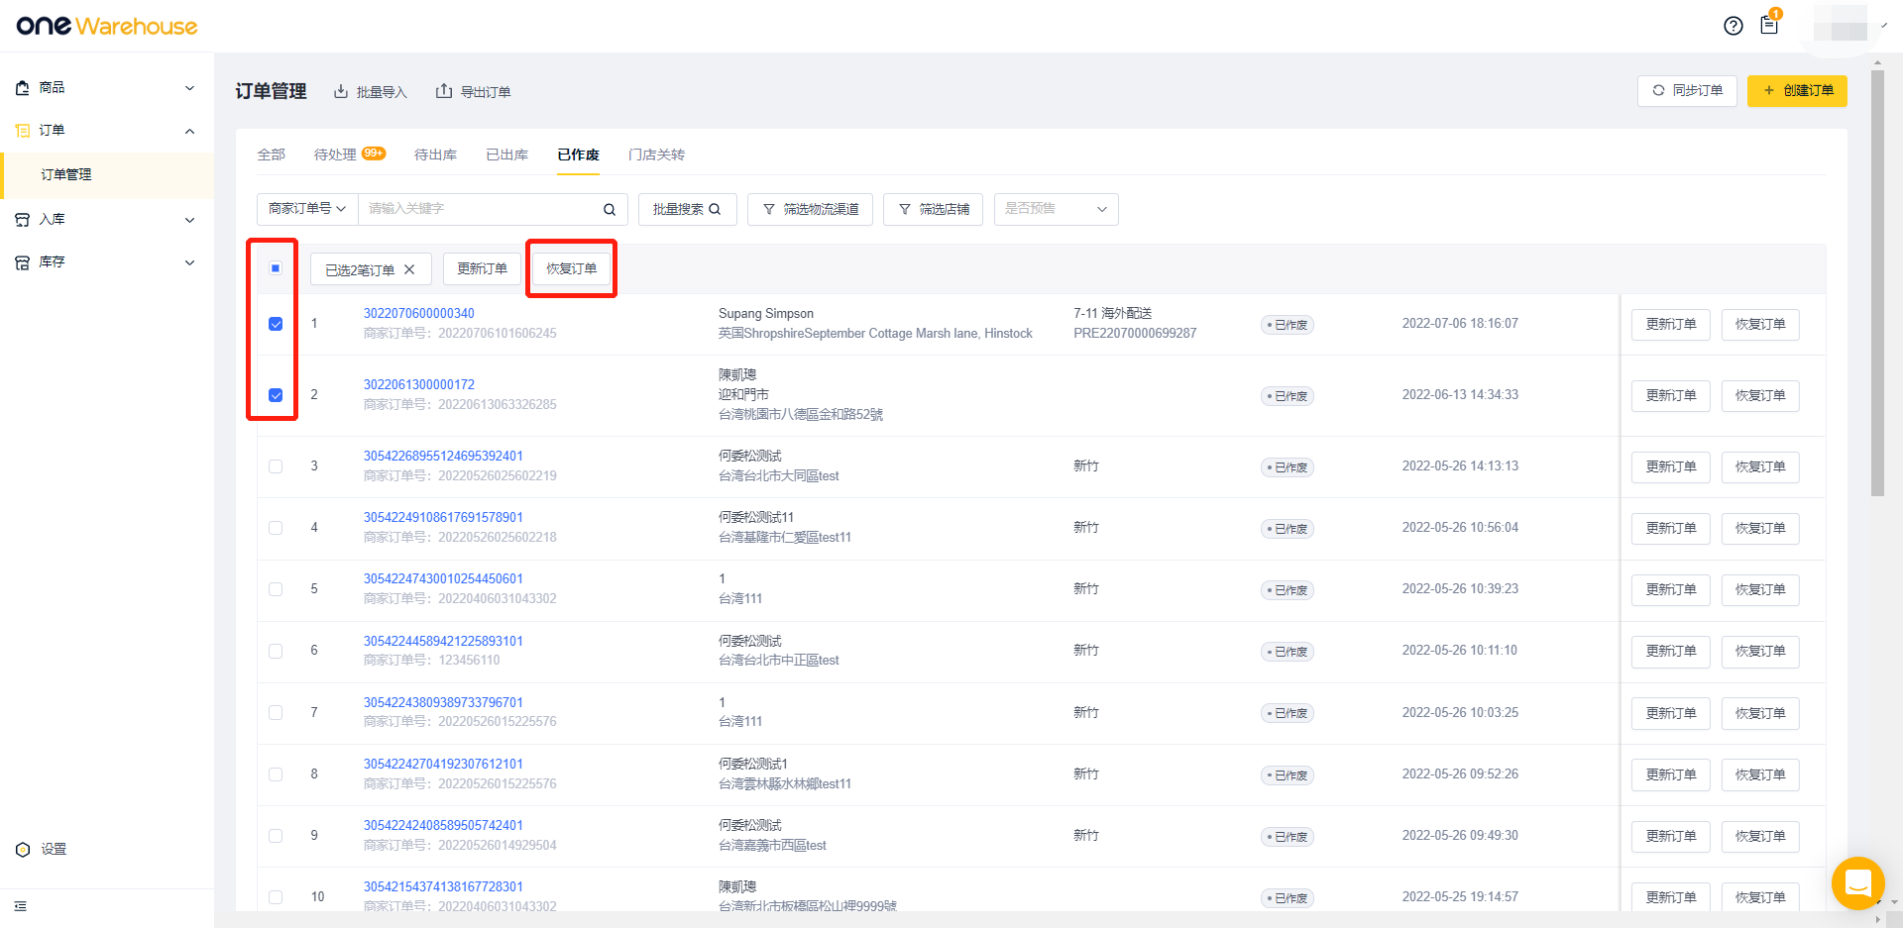Click the 批量搜索 button
This screenshot has height=928, width=1903.
point(687,209)
